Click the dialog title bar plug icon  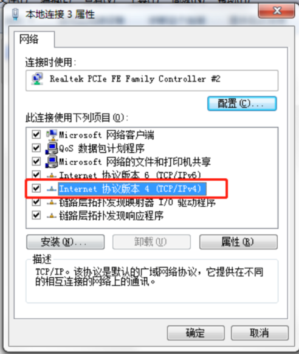[15, 14]
